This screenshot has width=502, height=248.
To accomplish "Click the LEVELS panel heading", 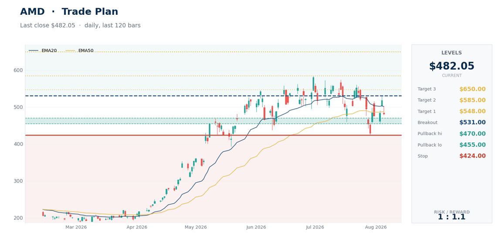I will pos(451,53).
